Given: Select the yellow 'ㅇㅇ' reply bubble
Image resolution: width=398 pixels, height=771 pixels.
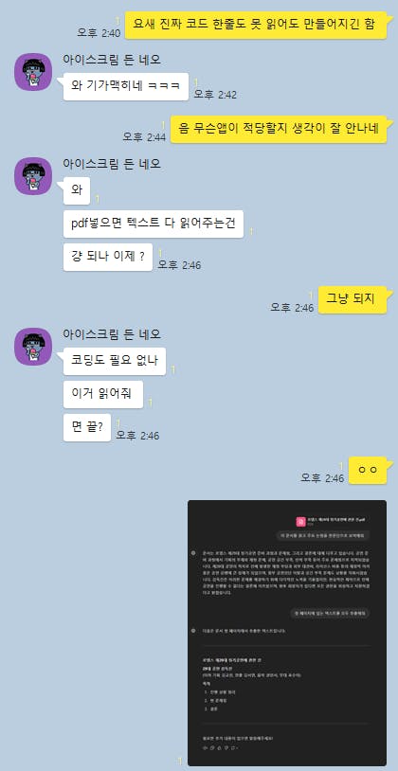Looking at the screenshot, I should coord(368,471).
